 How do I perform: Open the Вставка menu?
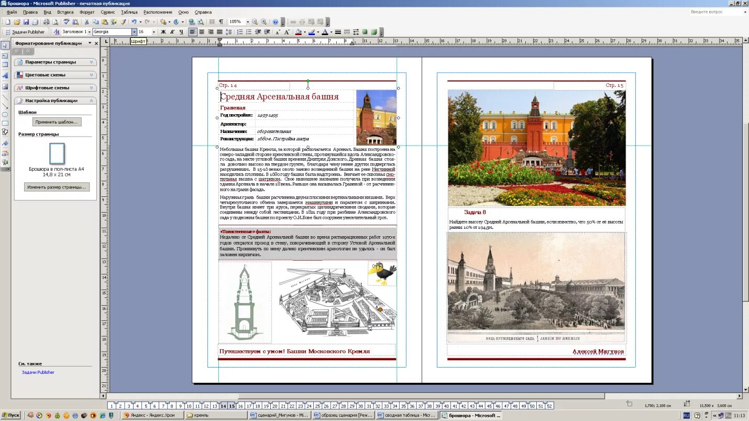pyautogui.click(x=65, y=12)
